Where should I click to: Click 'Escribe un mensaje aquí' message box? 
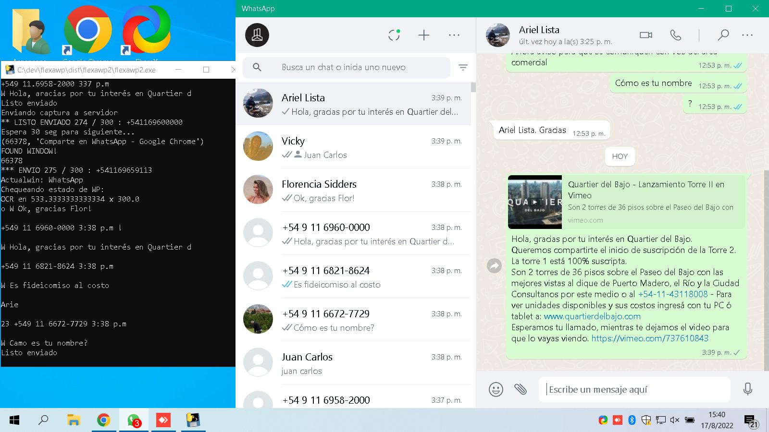coord(634,389)
